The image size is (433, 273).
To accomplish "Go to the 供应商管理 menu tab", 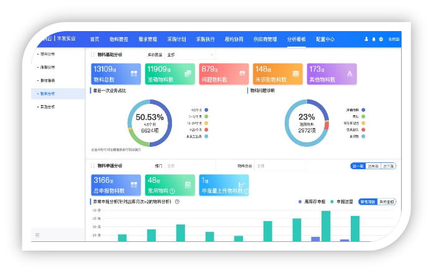I will click(x=265, y=39).
